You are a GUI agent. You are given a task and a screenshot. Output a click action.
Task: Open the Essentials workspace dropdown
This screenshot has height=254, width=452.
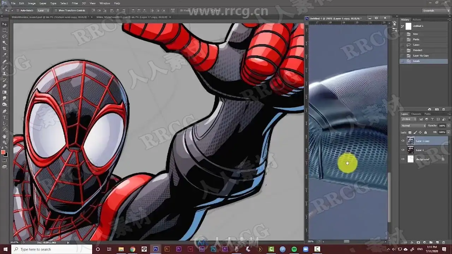coord(436,11)
